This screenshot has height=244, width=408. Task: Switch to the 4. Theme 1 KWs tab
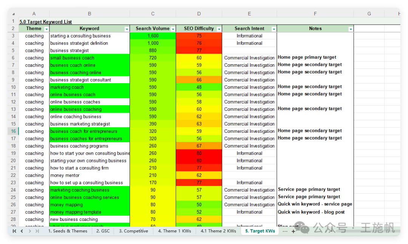point(175,231)
